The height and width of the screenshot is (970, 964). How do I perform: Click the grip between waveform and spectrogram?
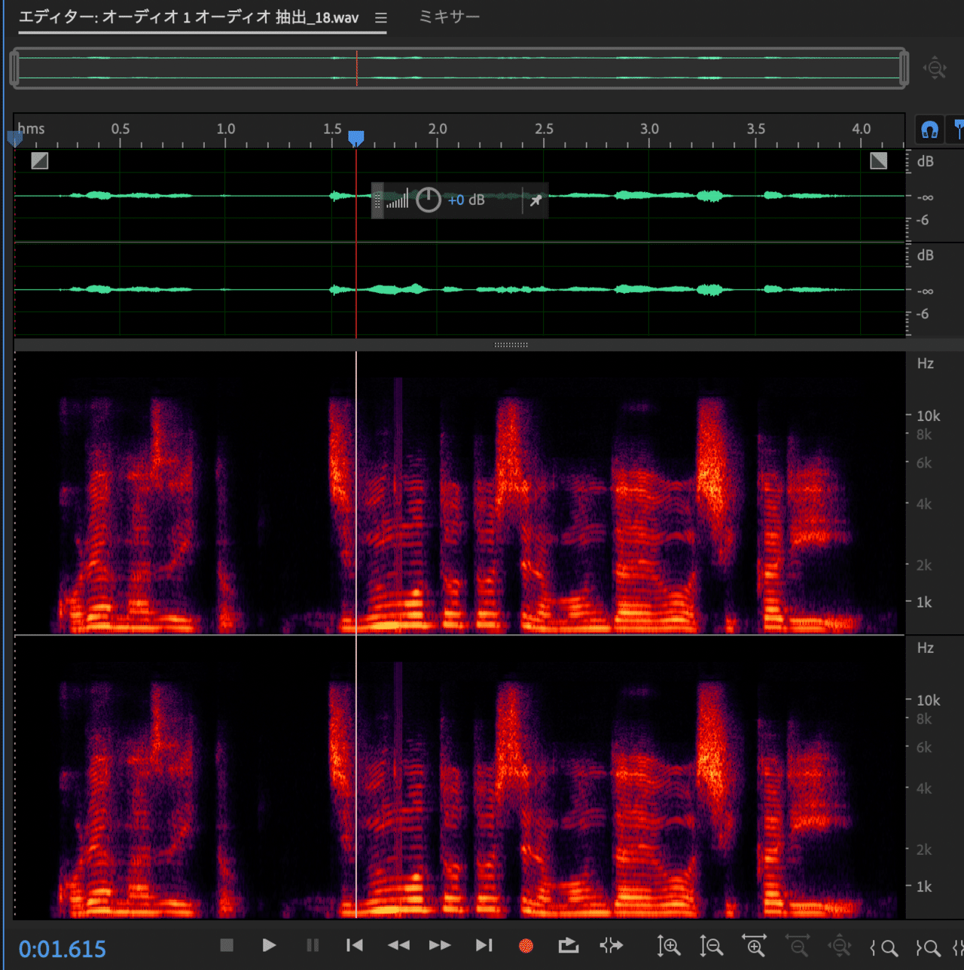click(511, 345)
